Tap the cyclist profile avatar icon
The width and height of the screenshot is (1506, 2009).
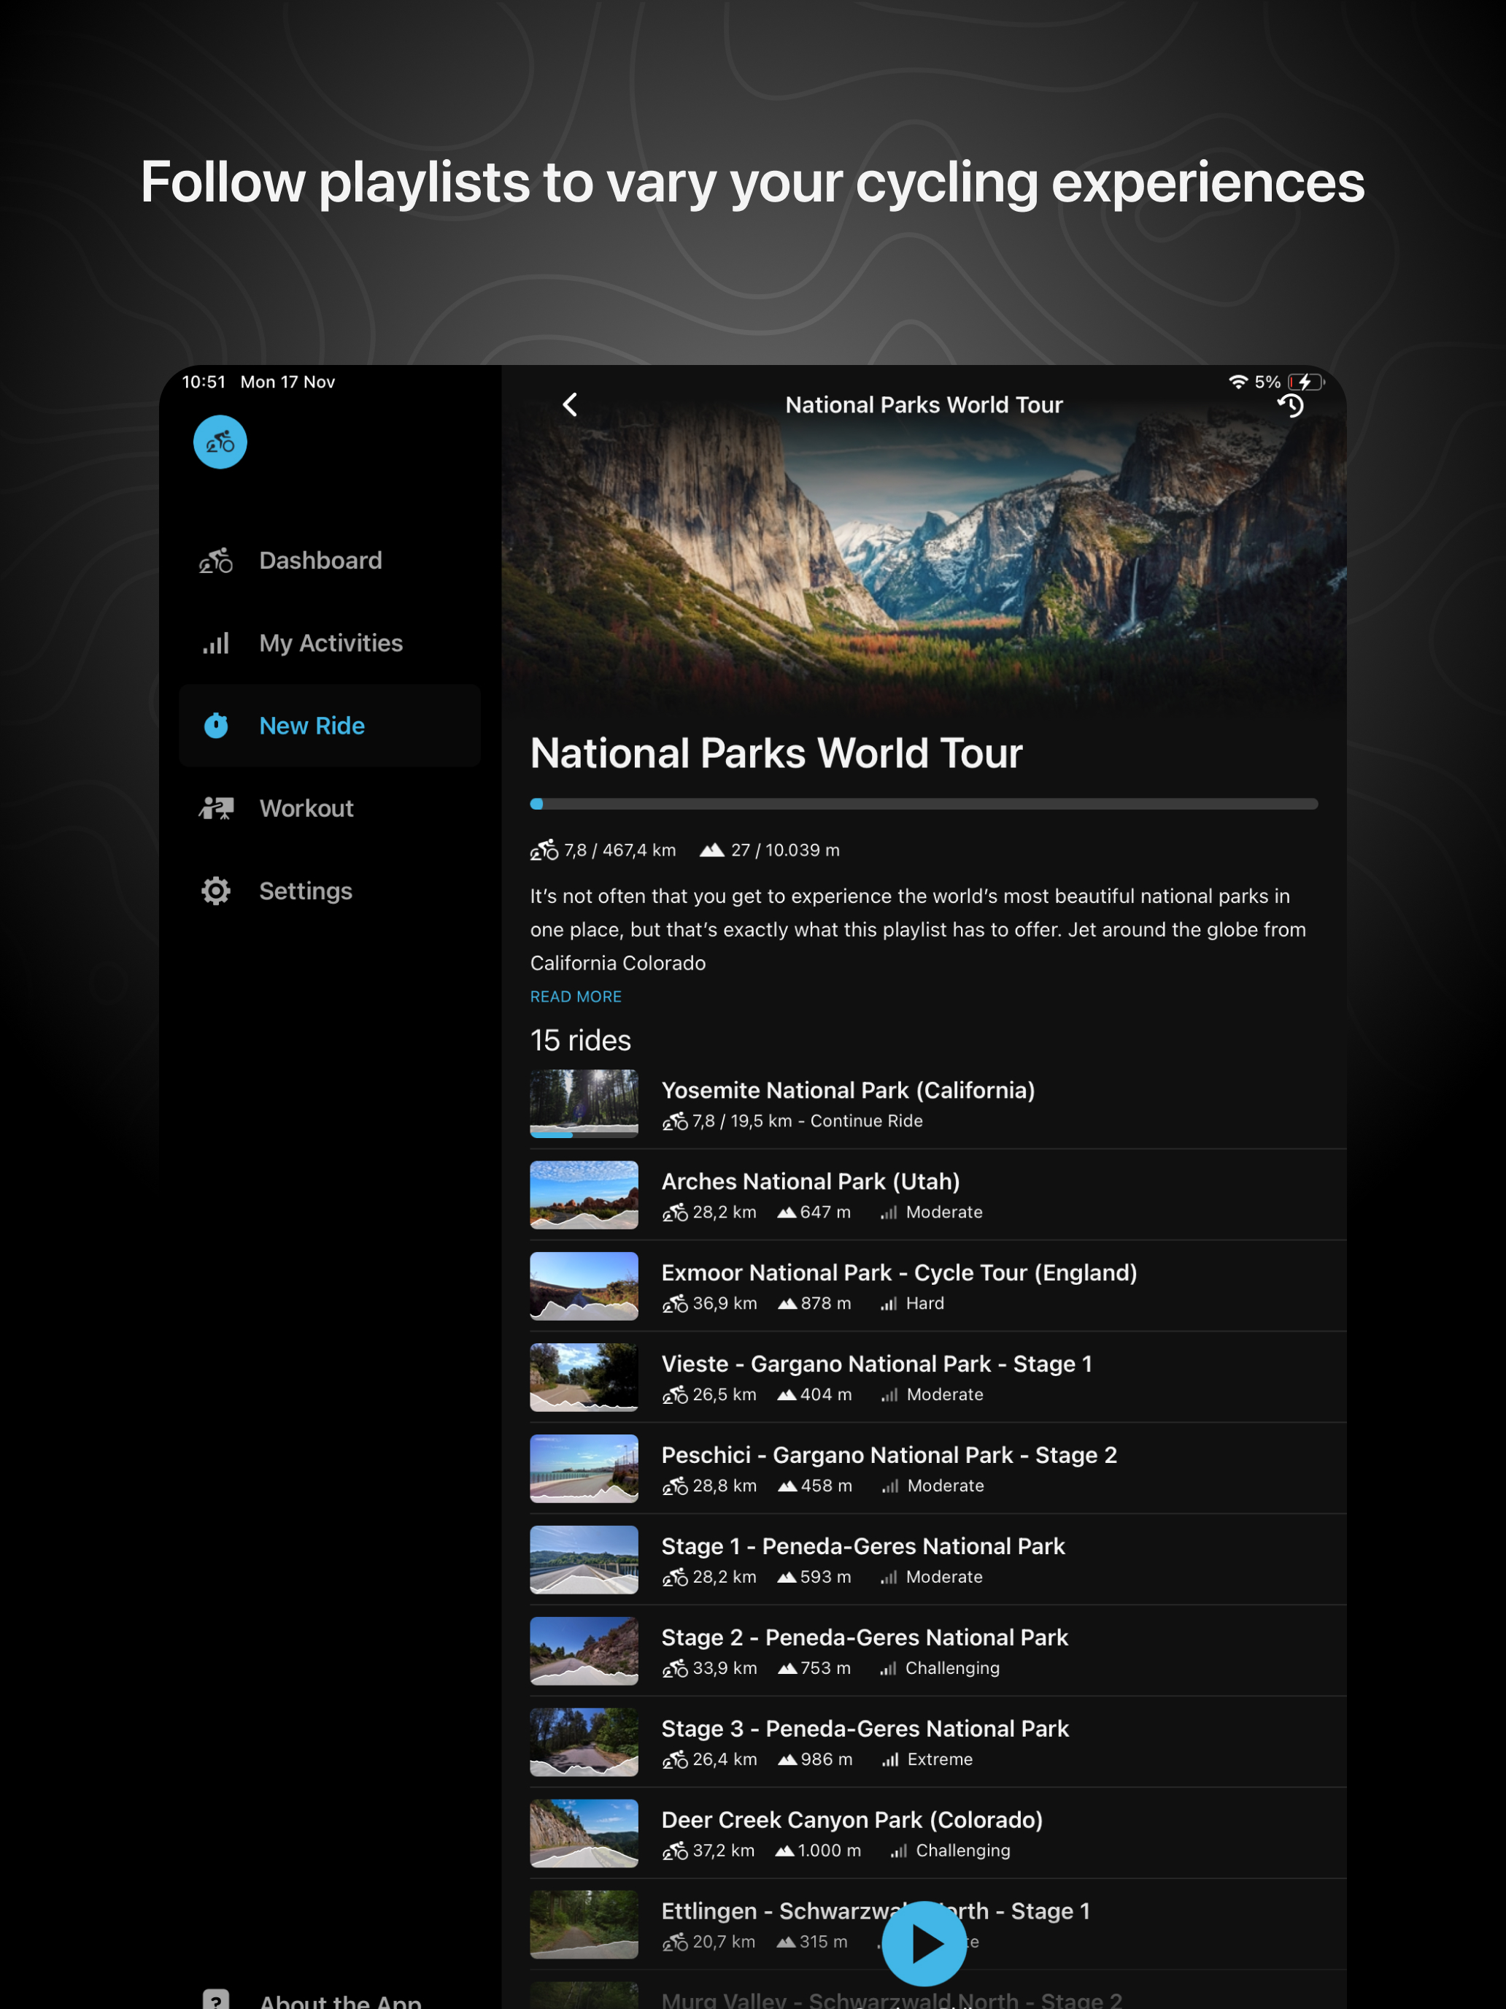[220, 442]
